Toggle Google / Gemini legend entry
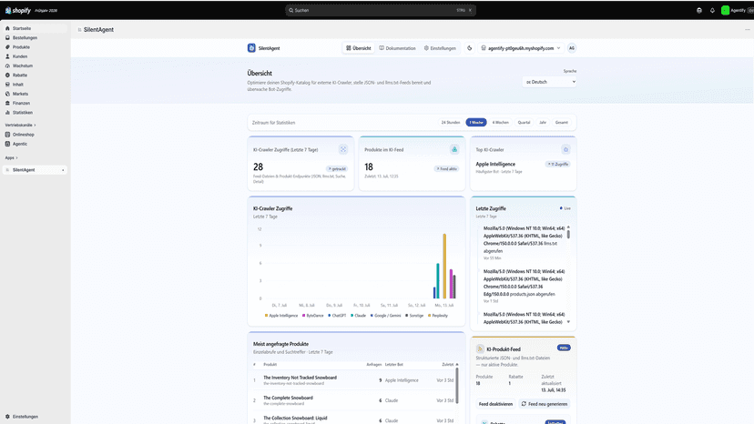 385,316
